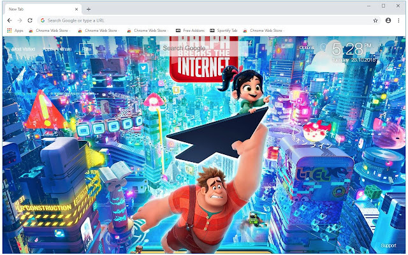Open the third Chrome Web Store bookmark
This screenshot has height=255, width=408.
[x=148, y=31]
